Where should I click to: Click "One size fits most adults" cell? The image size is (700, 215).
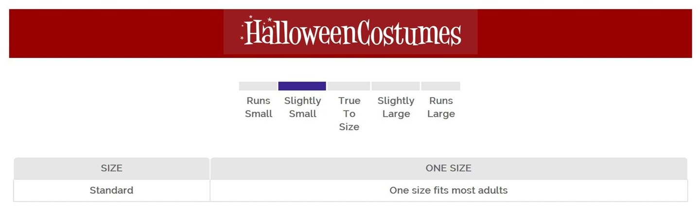pyautogui.click(x=448, y=190)
